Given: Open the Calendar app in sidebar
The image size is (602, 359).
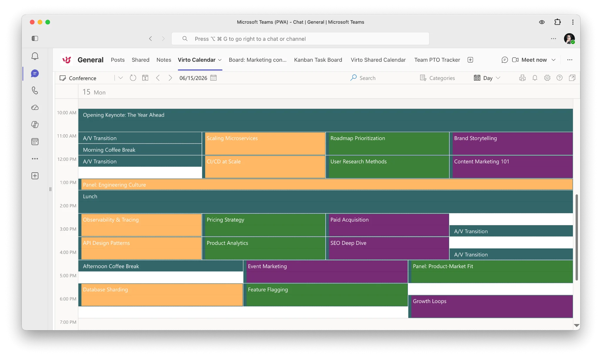Looking at the screenshot, I should click(x=35, y=142).
